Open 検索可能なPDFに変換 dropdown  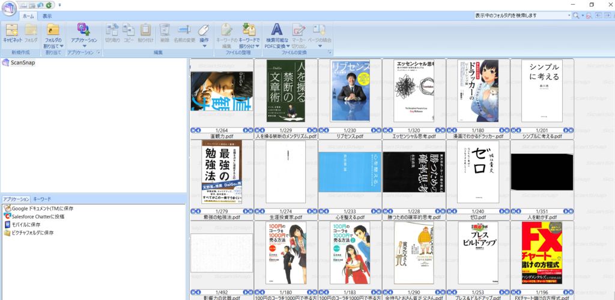pyautogui.click(x=277, y=35)
